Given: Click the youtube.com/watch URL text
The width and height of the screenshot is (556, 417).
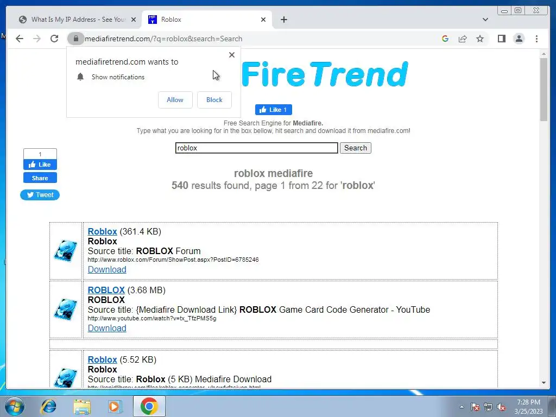Looking at the screenshot, I should [152, 318].
